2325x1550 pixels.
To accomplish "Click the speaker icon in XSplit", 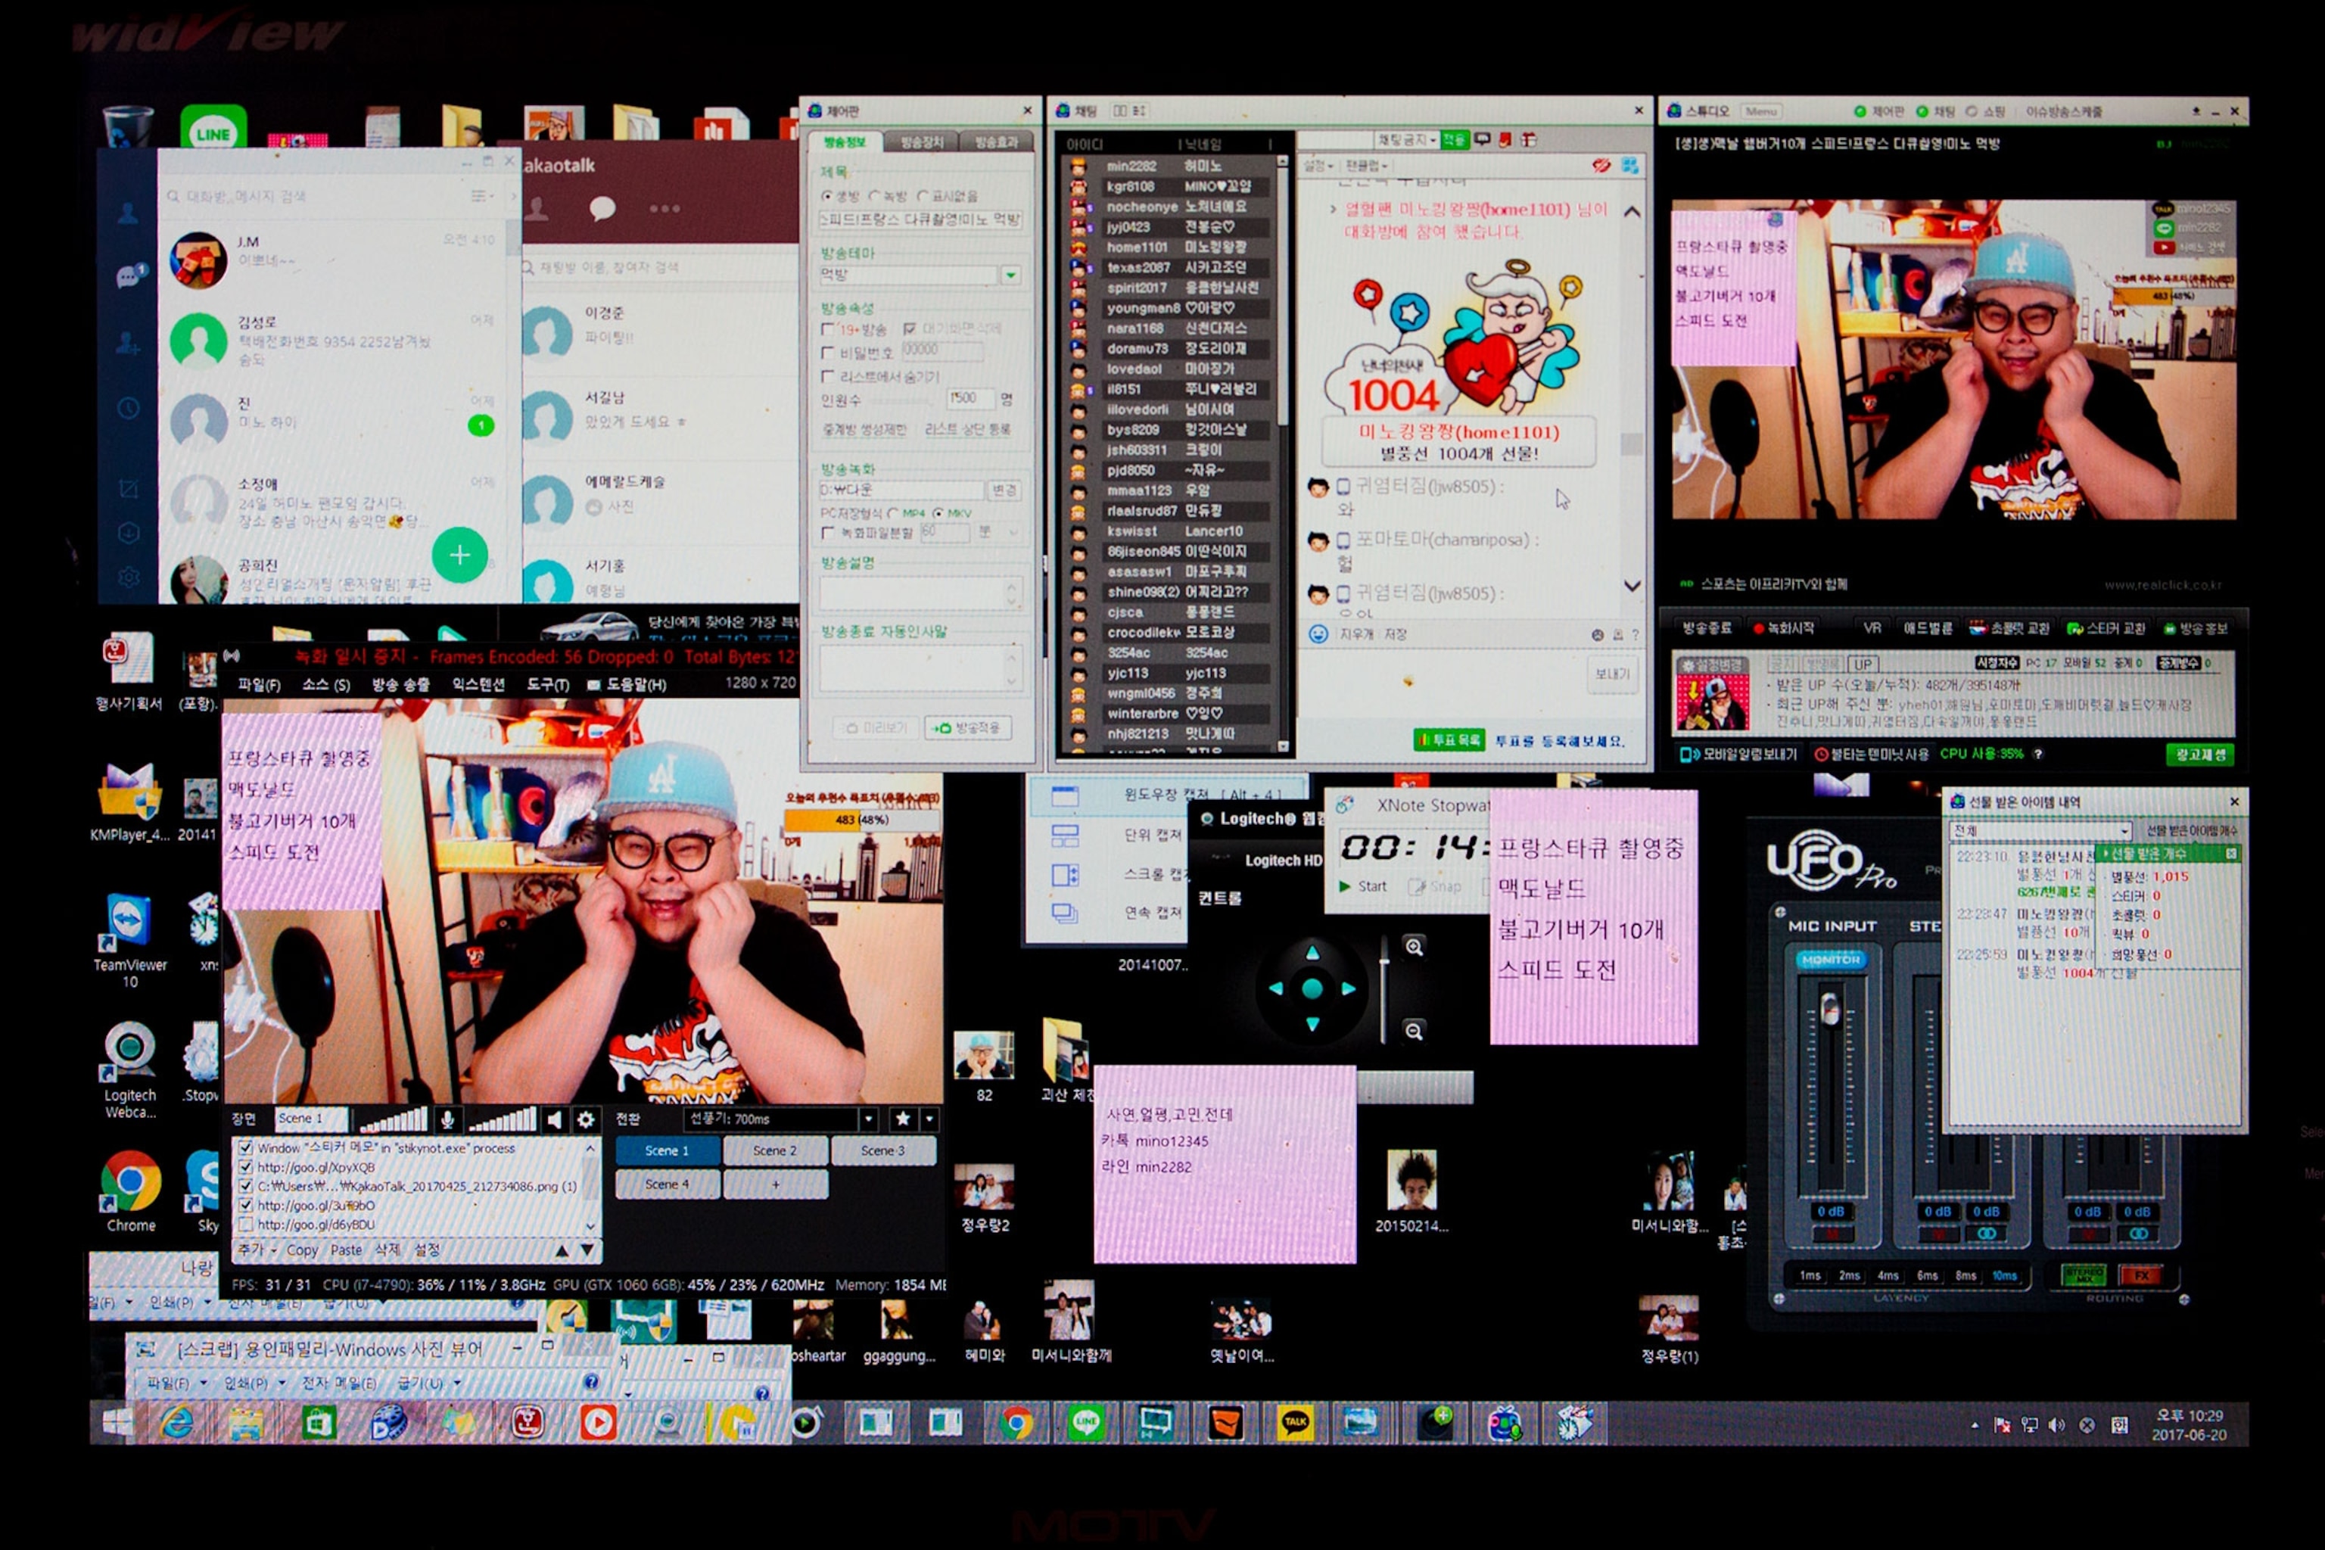I will click(x=555, y=1119).
